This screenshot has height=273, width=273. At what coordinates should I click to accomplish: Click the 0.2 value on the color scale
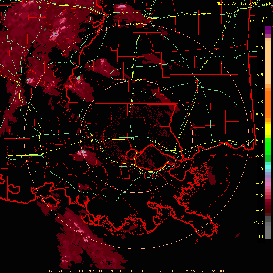(x=259, y=196)
